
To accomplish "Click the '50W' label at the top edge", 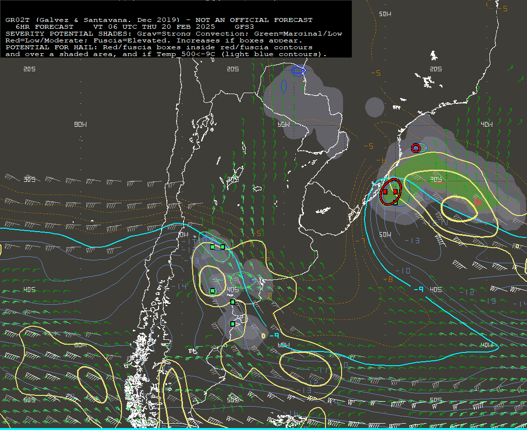I will [x=385, y=14].
